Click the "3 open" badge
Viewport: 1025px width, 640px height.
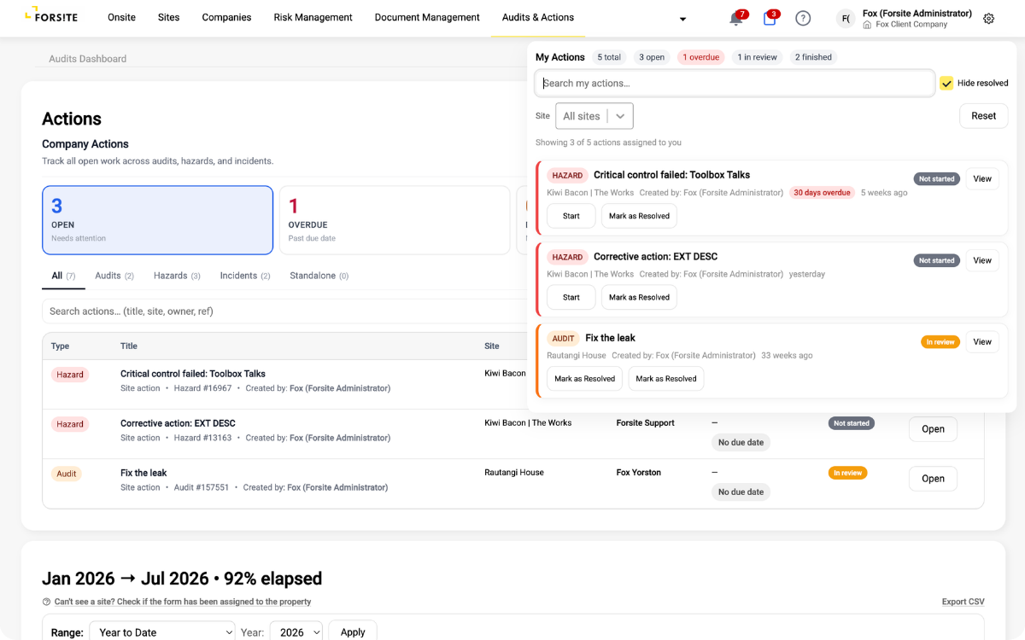click(652, 57)
